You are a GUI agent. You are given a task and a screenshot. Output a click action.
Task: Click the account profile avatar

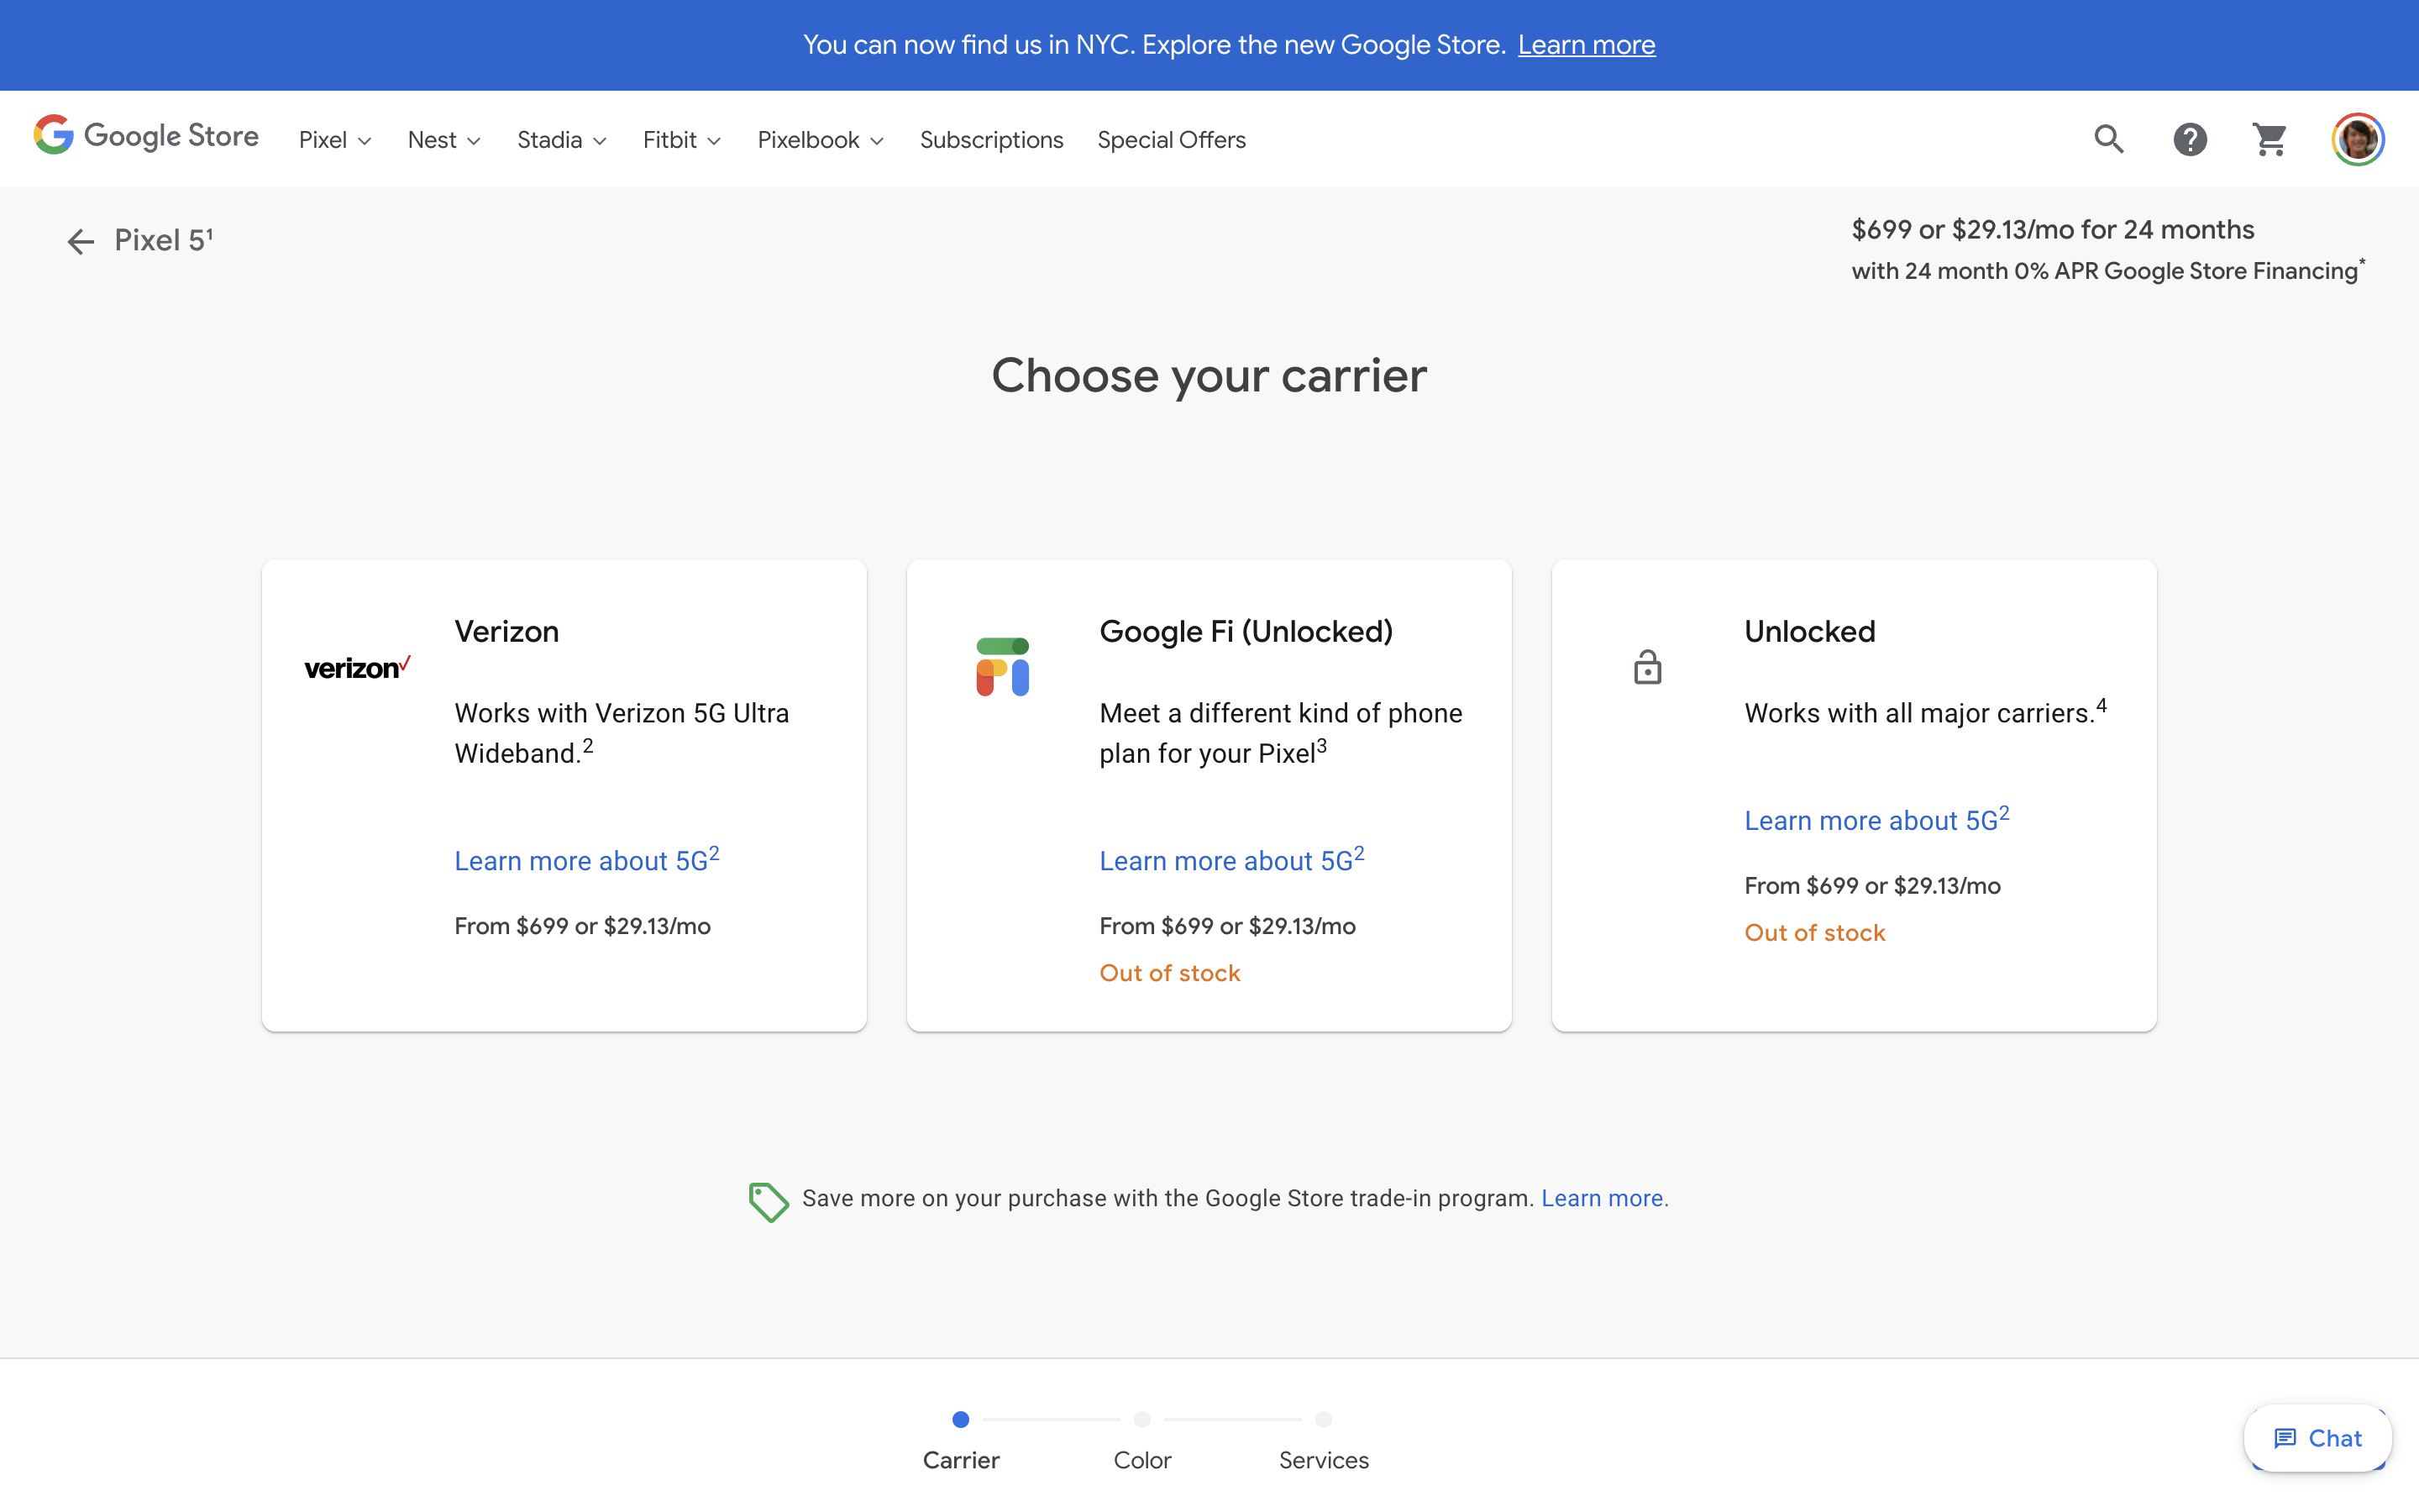(2357, 139)
